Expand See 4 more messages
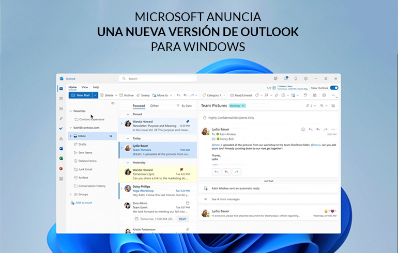Viewport: 398px width, 253px height. pyautogui.click(x=226, y=199)
